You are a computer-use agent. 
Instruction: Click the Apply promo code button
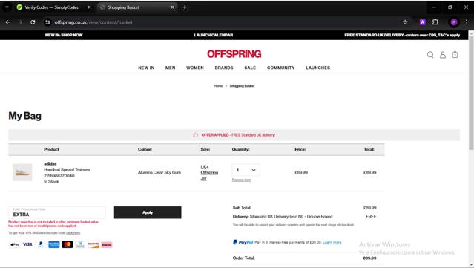(x=148, y=212)
